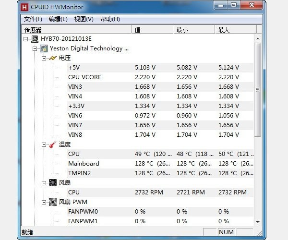Image resolution: width=288 pixels, height=240 pixels.
Task: Collapse the 电压 voltage group
Action: [x=44, y=59]
